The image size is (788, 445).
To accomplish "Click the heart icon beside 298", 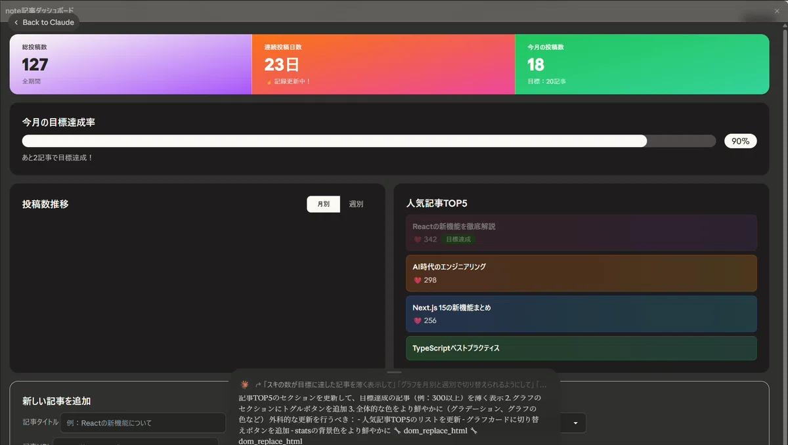I will [x=417, y=280].
